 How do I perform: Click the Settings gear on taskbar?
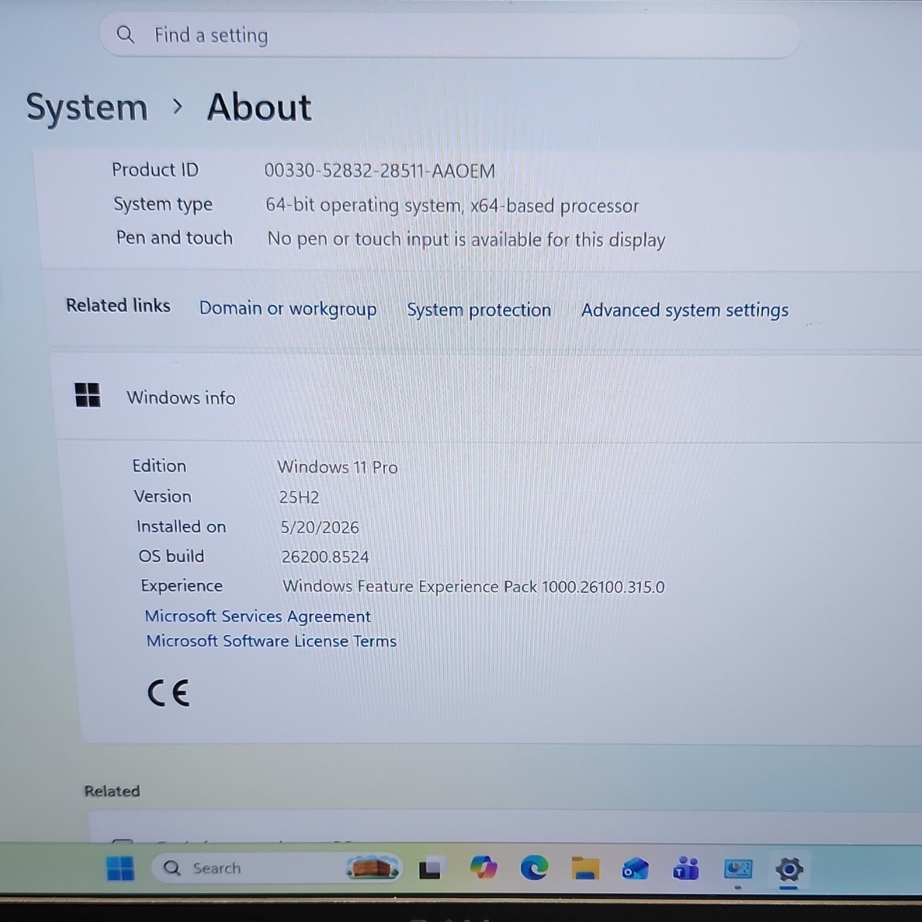[789, 869]
